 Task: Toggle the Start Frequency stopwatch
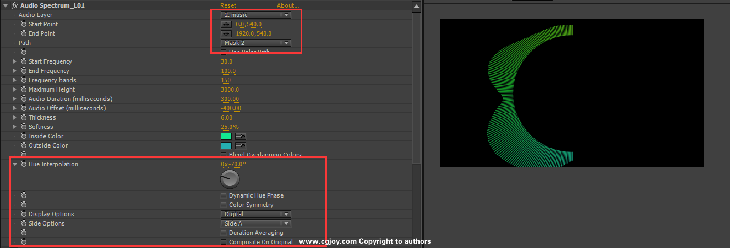[24, 61]
